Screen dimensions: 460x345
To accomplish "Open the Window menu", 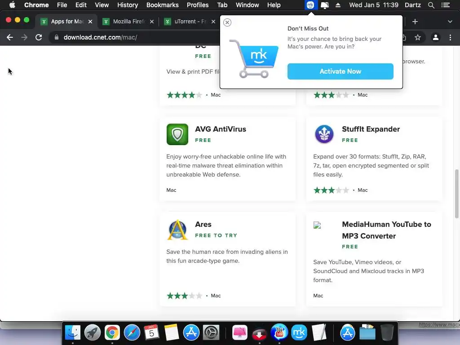I will click(248, 5).
